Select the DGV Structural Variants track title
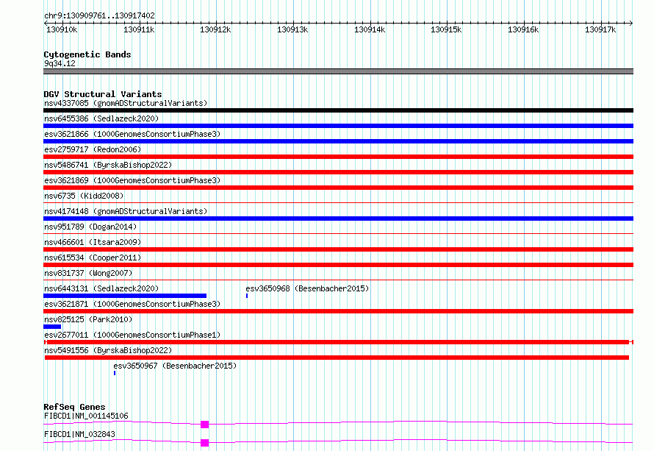This screenshot has height=451, width=654. click(x=102, y=94)
